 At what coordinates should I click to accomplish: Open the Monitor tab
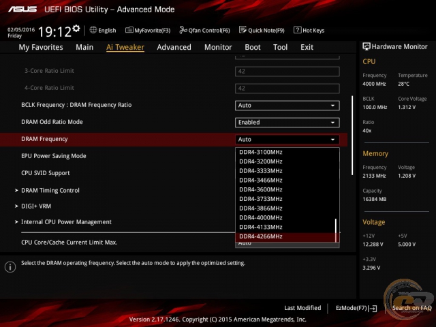[x=218, y=47]
